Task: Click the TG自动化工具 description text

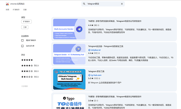Action: tap(131, 59)
